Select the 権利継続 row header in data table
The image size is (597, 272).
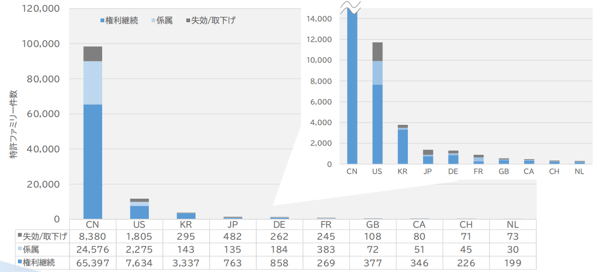point(39,263)
